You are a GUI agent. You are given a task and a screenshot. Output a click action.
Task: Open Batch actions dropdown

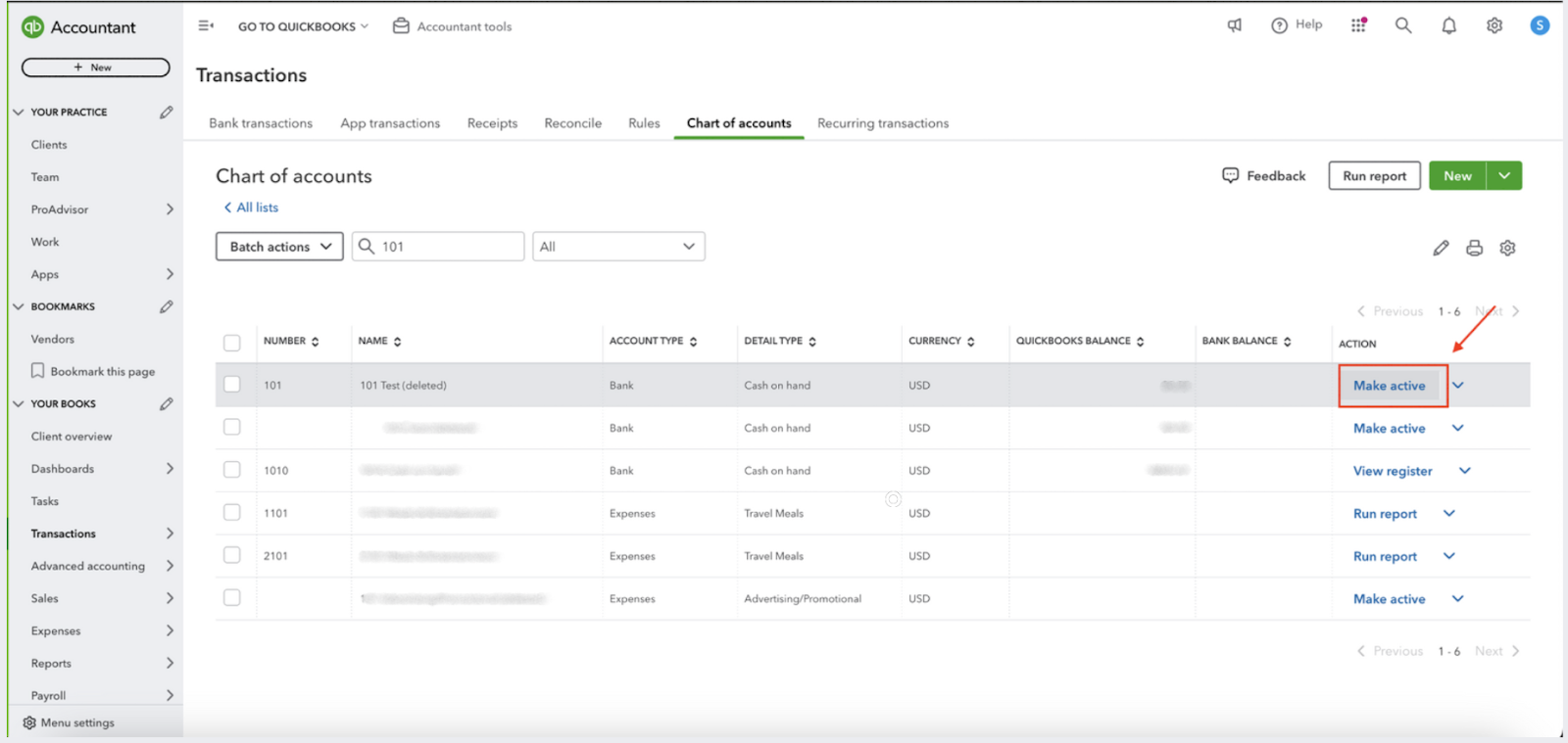pos(279,247)
